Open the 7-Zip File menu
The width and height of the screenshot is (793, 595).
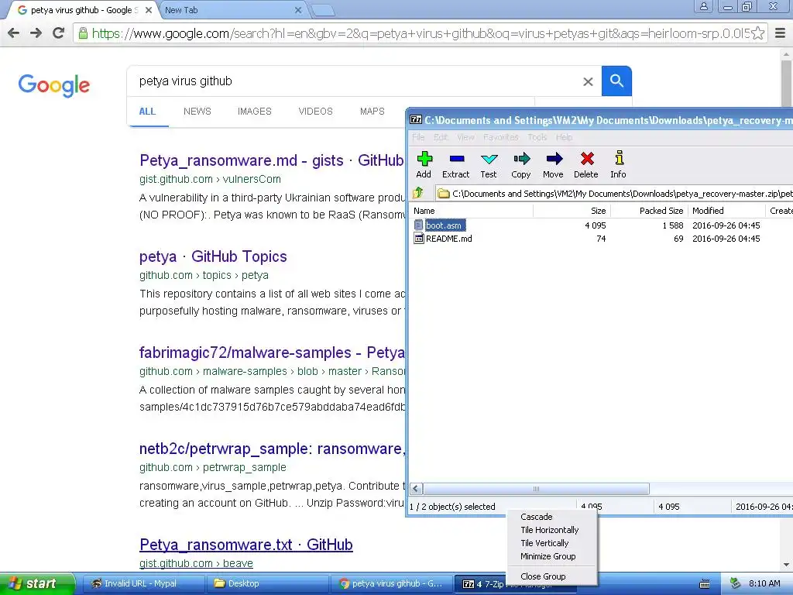[x=418, y=137]
